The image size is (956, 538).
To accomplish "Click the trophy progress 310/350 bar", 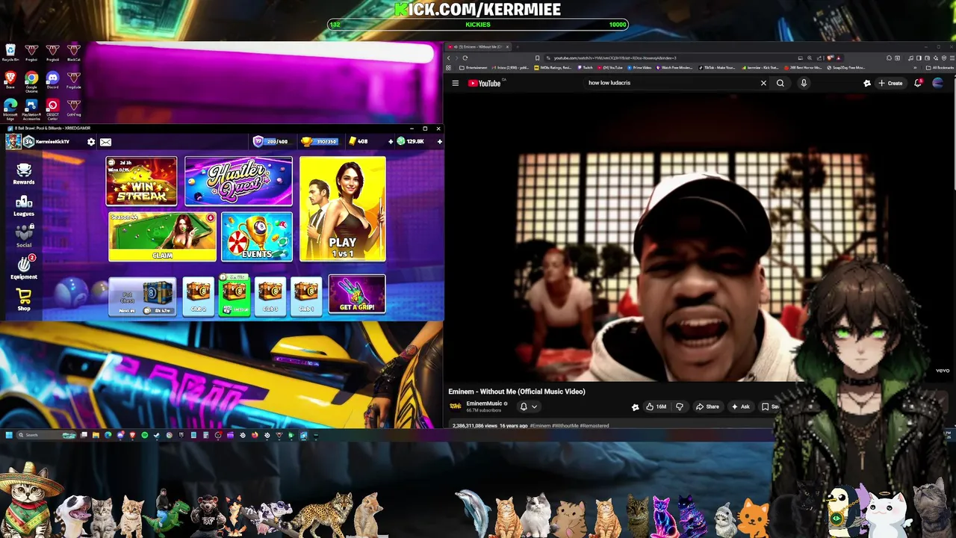I will (320, 141).
